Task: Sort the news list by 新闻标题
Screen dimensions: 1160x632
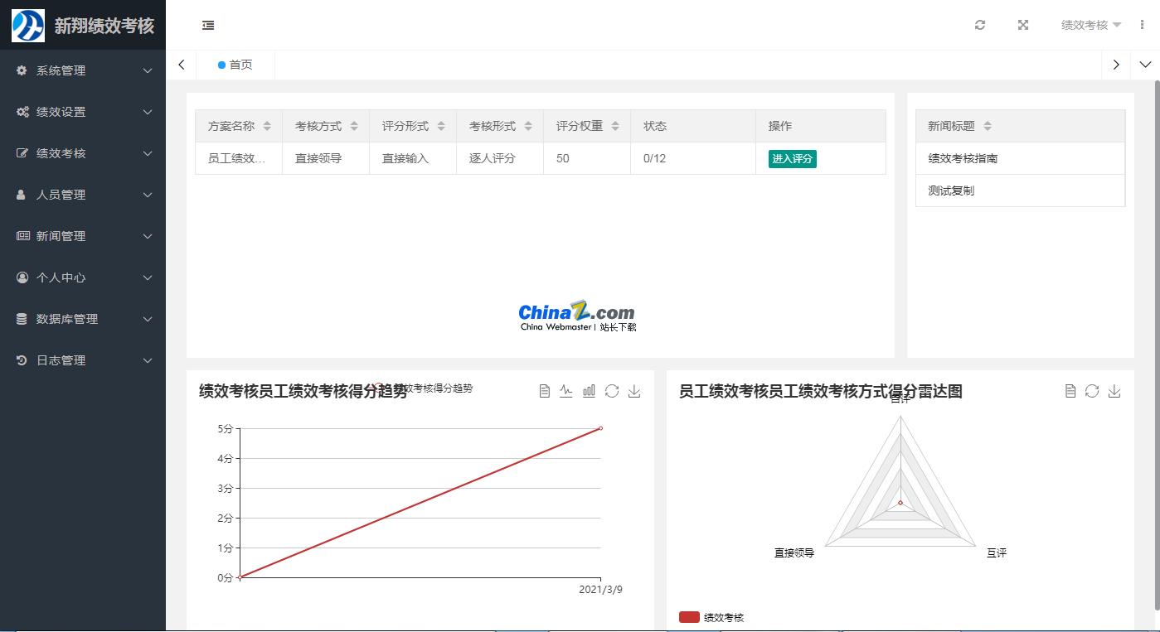Action: 988,126
